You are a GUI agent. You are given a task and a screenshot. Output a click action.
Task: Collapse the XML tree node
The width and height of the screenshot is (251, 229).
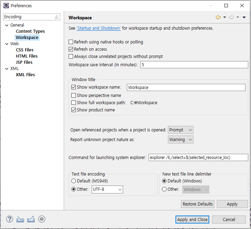point(7,69)
